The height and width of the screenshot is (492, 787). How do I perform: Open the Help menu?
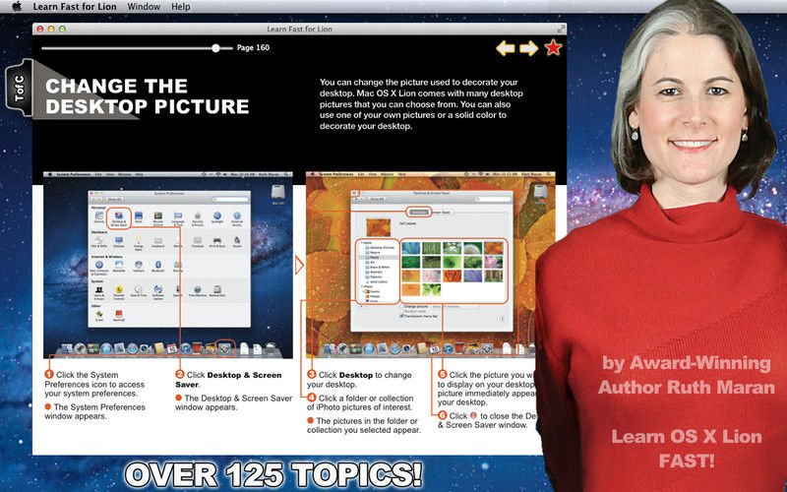click(x=181, y=7)
